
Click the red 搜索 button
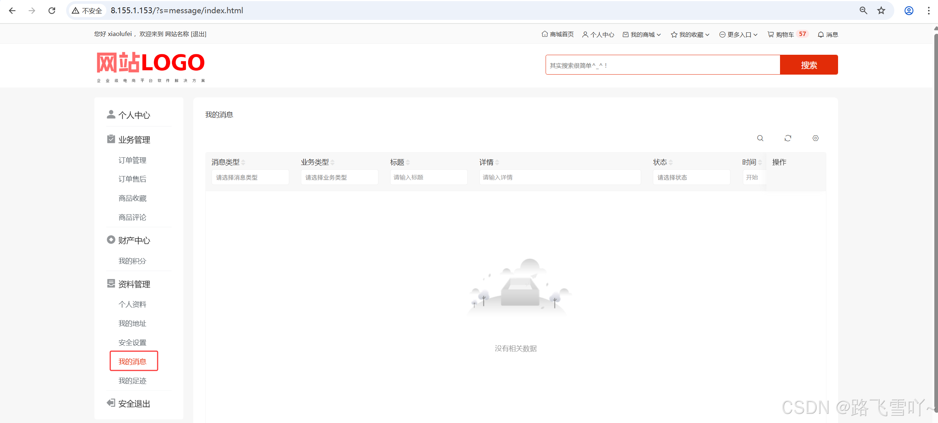pos(809,65)
